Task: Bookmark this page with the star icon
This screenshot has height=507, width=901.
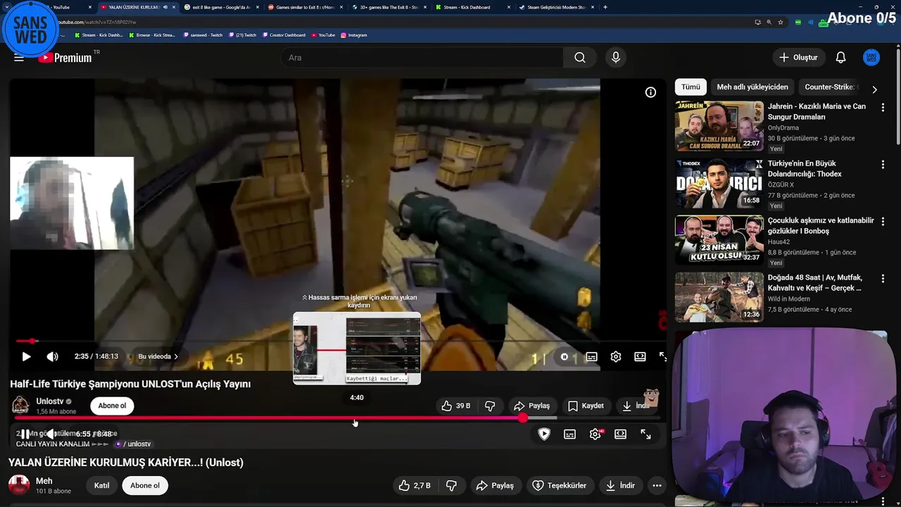Action: pos(781,22)
